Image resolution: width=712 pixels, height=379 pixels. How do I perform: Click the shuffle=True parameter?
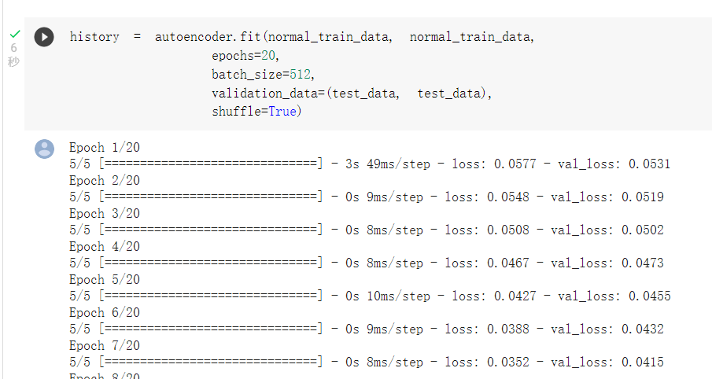[x=255, y=112]
